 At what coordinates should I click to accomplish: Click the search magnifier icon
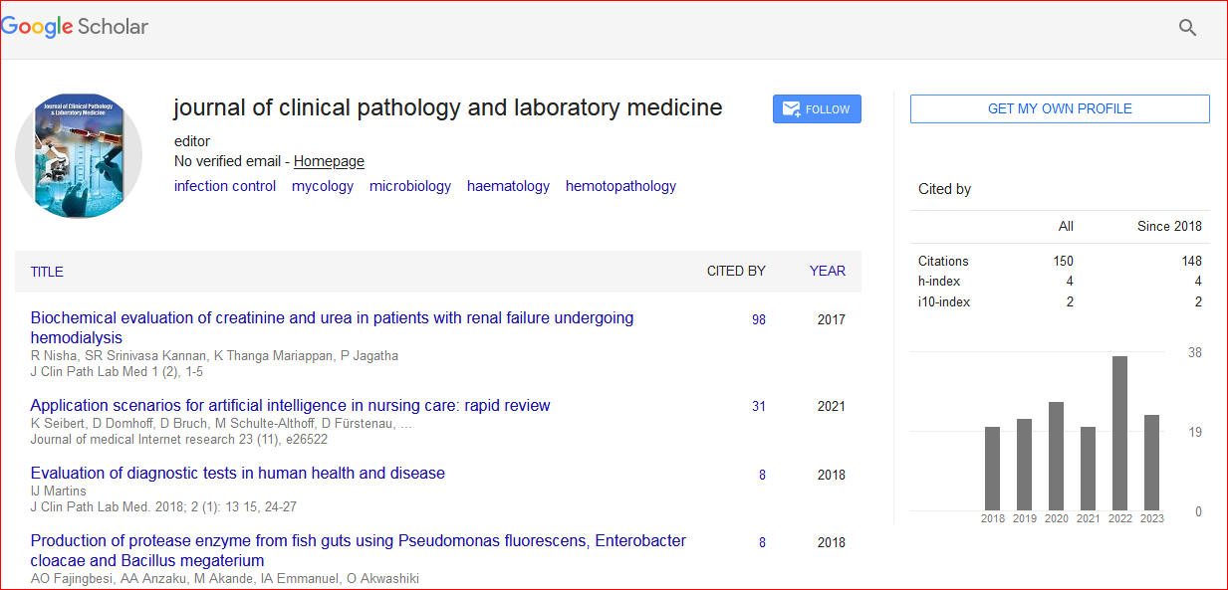pos(1187,28)
